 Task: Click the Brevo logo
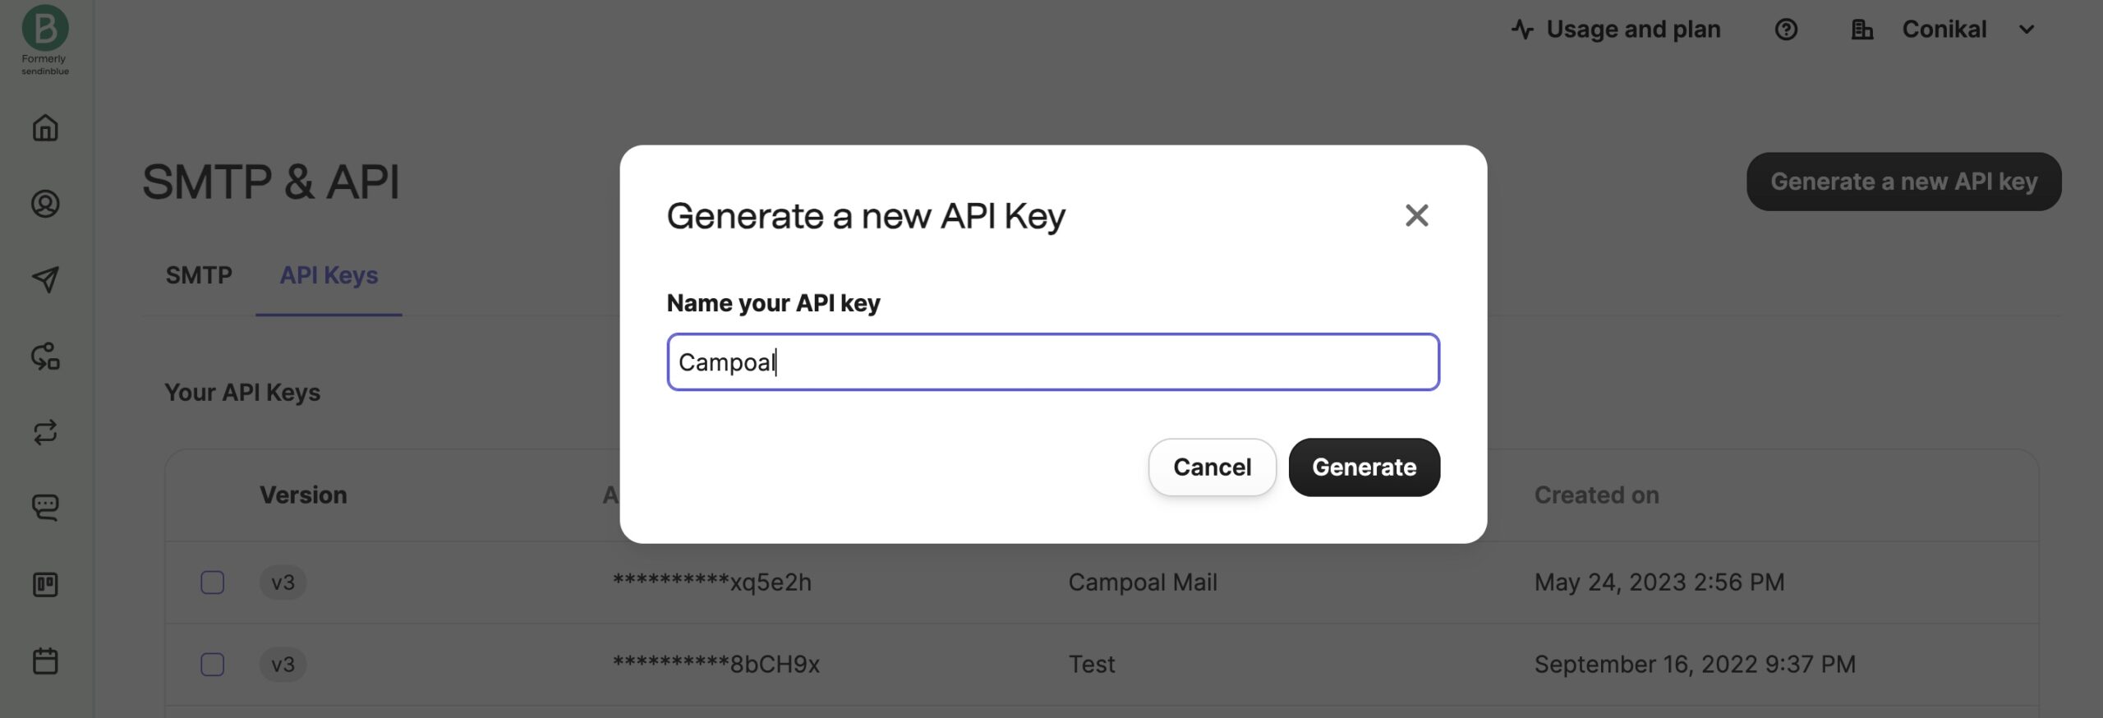pos(45,29)
